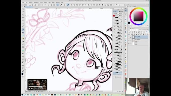
Task: Select the Operation (object) tool
Action: pos(23,14)
